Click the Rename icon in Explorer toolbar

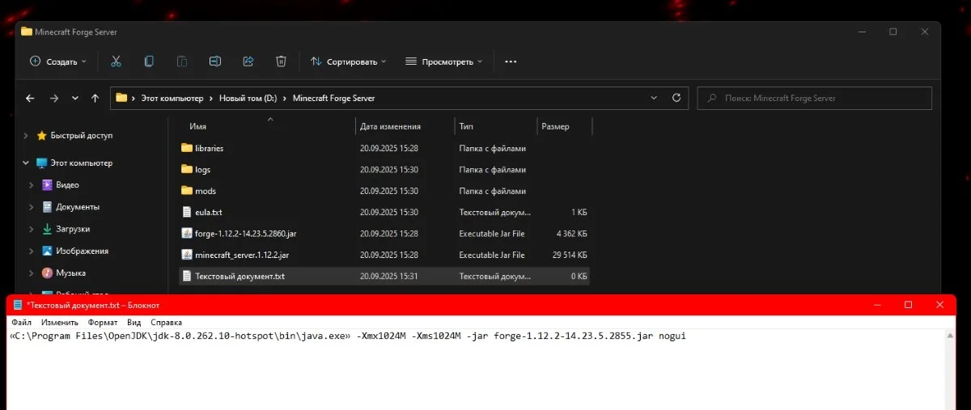[215, 61]
